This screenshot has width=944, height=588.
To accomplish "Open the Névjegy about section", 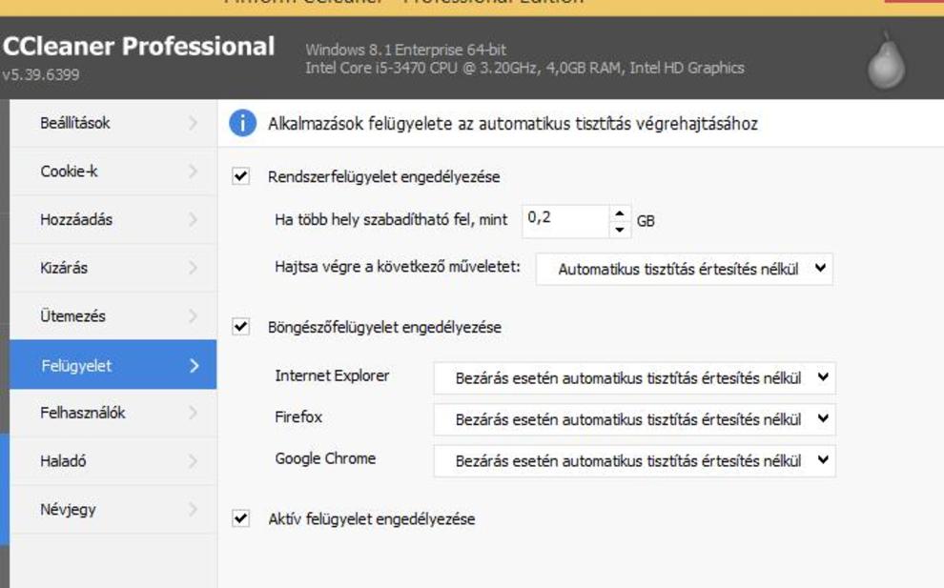I will click(x=68, y=509).
